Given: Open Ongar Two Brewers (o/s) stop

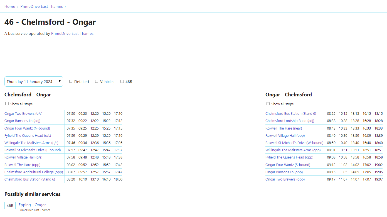Looking at the screenshot, I should pos(23,114).
